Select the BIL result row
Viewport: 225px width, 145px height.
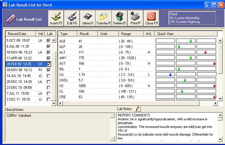138,69
